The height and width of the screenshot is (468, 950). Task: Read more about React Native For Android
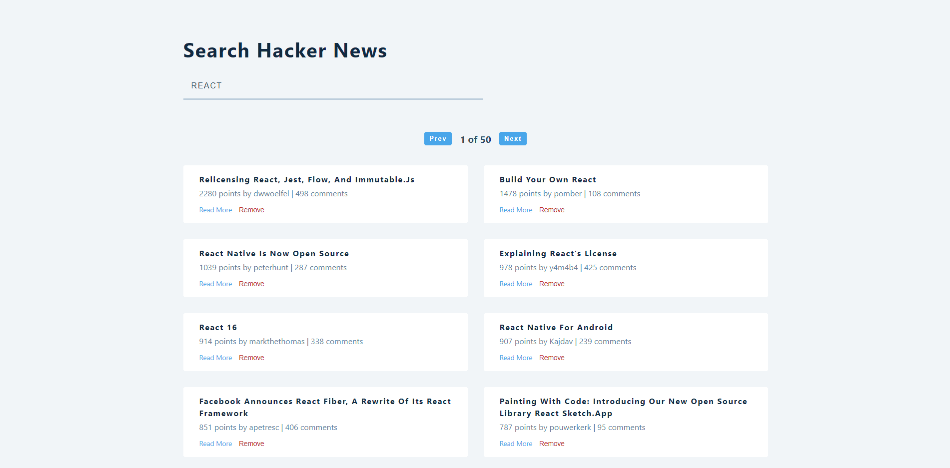(516, 358)
